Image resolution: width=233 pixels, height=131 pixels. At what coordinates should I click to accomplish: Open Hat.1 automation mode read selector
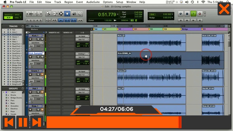[39, 99]
